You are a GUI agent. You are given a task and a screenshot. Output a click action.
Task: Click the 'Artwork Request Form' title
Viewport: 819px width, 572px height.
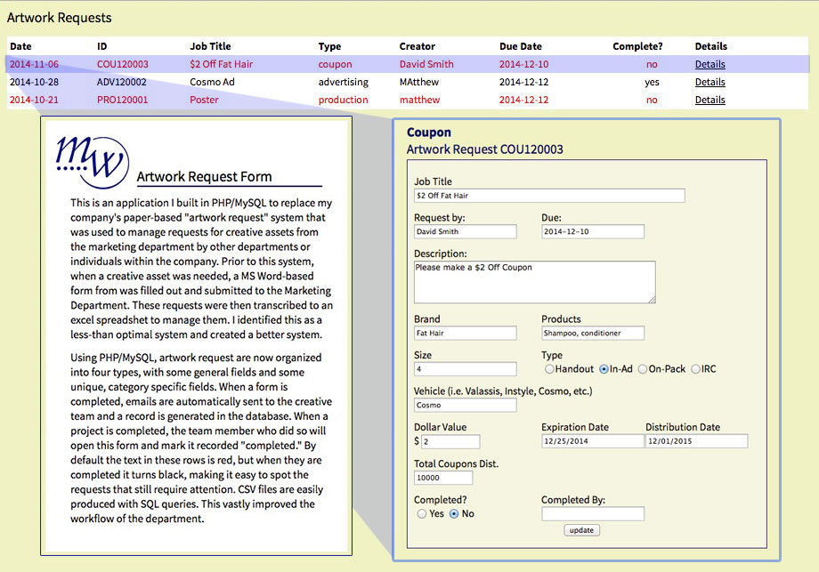click(204, 176)
